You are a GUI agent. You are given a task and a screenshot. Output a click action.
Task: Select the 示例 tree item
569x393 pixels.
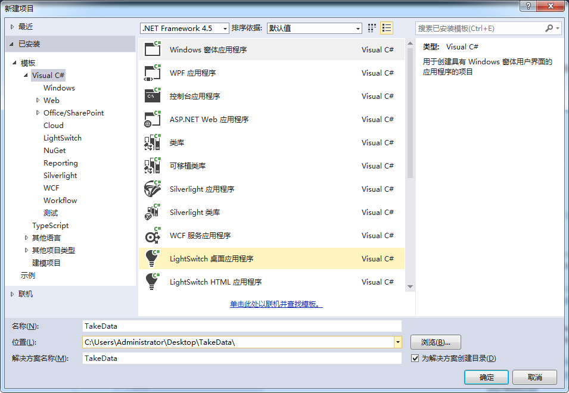tap(27, 275)
